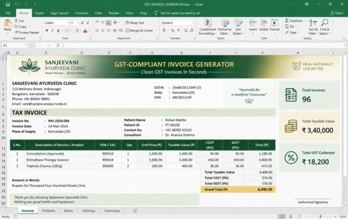Apply red Font Color
The width and height of the screenshot is (348, 219).
pyautogui.click(x=85, y=31)
